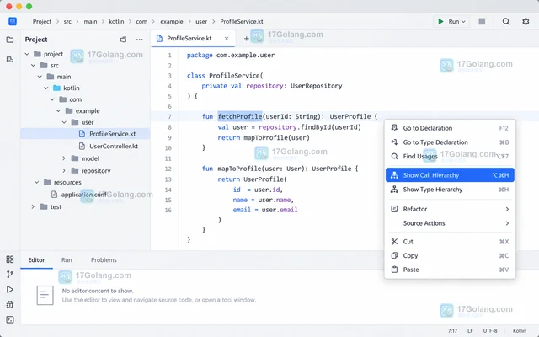
Task: Click UserController.kt file icon in tree
Action: [82, 146]
